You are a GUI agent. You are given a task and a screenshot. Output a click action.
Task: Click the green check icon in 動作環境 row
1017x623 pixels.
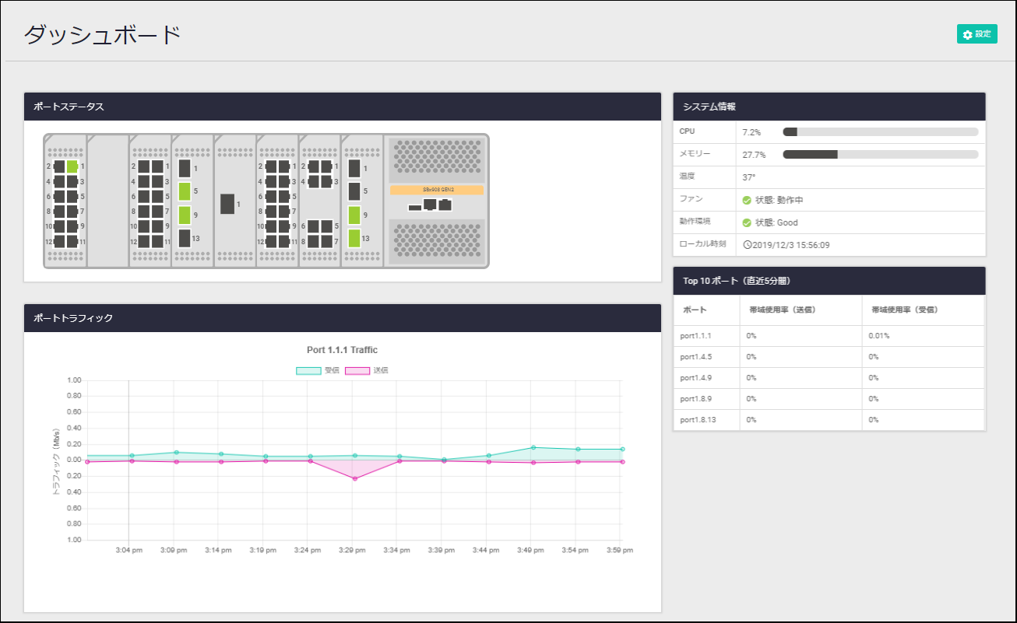click(747, 222)
